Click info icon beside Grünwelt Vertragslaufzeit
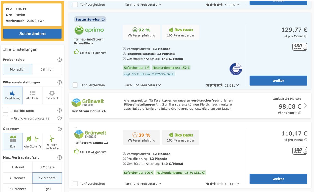Viewport: 314px width, 192px height. tap(124, 154)
